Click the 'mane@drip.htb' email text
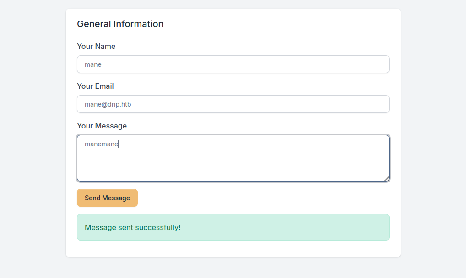 click(108, 104)
